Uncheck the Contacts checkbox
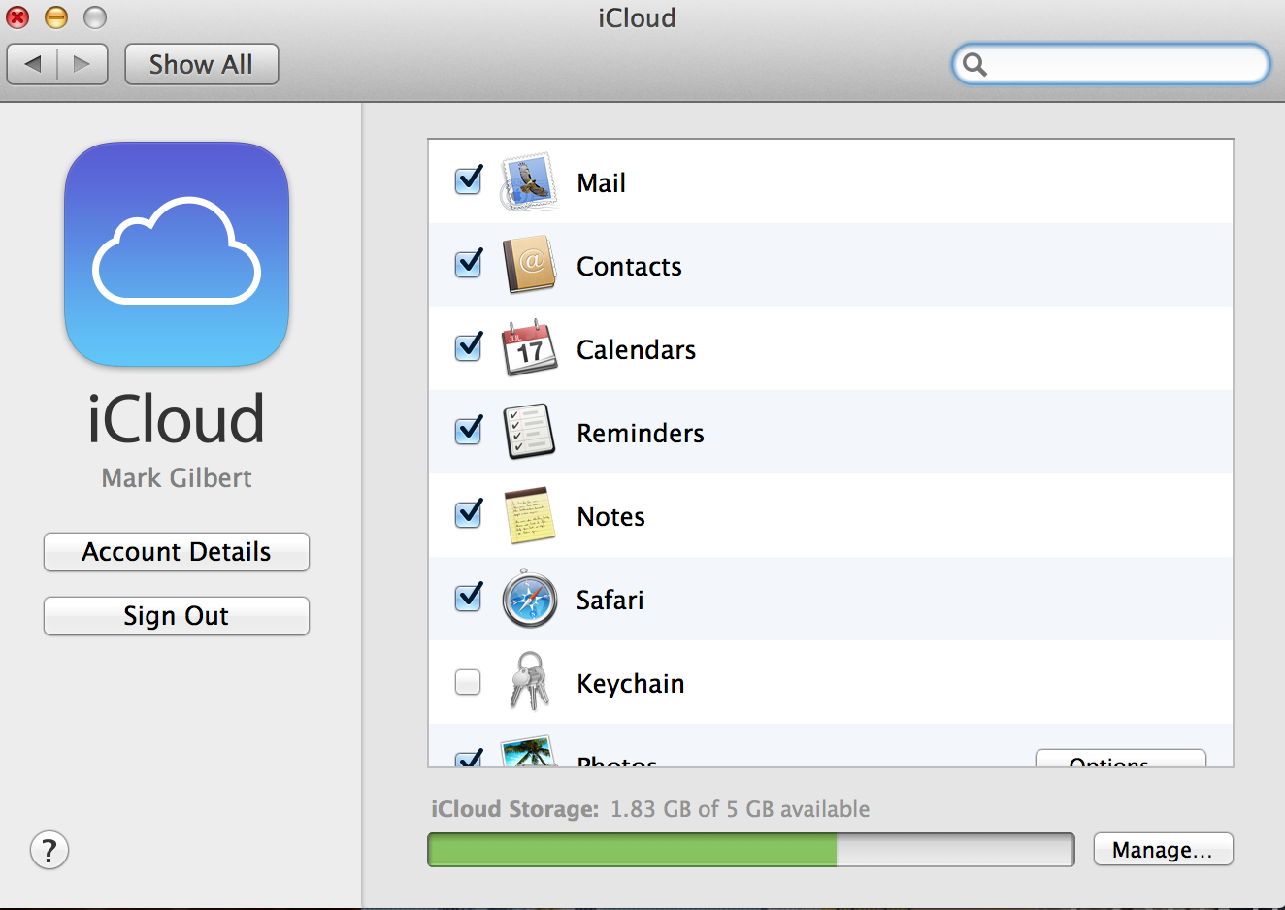This screenshot has height=910, width=1285. point(469,264)
